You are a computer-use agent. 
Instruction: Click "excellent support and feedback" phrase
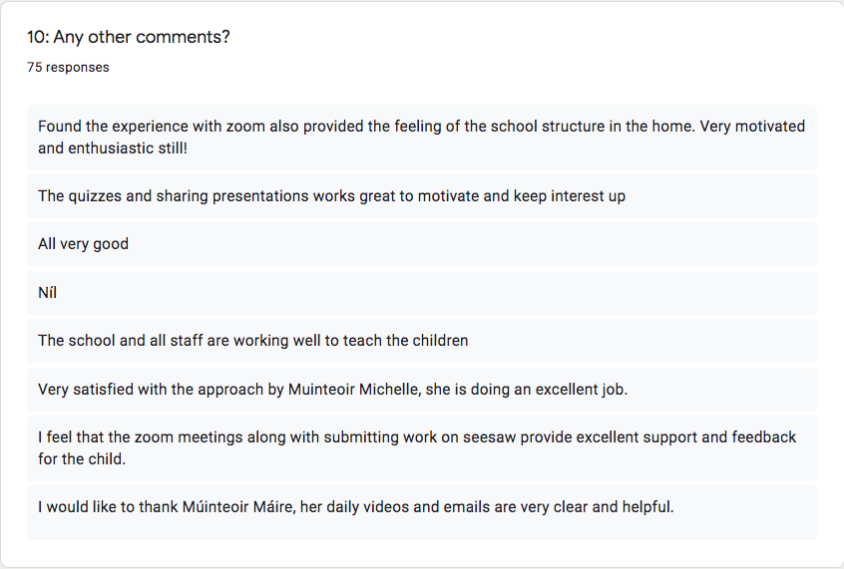[x=686, y=437]
